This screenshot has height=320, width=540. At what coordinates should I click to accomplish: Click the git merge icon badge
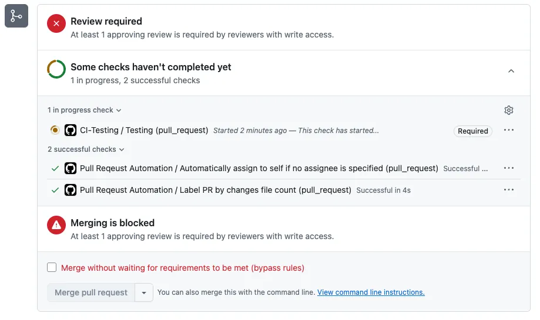[x=16, y=16]
